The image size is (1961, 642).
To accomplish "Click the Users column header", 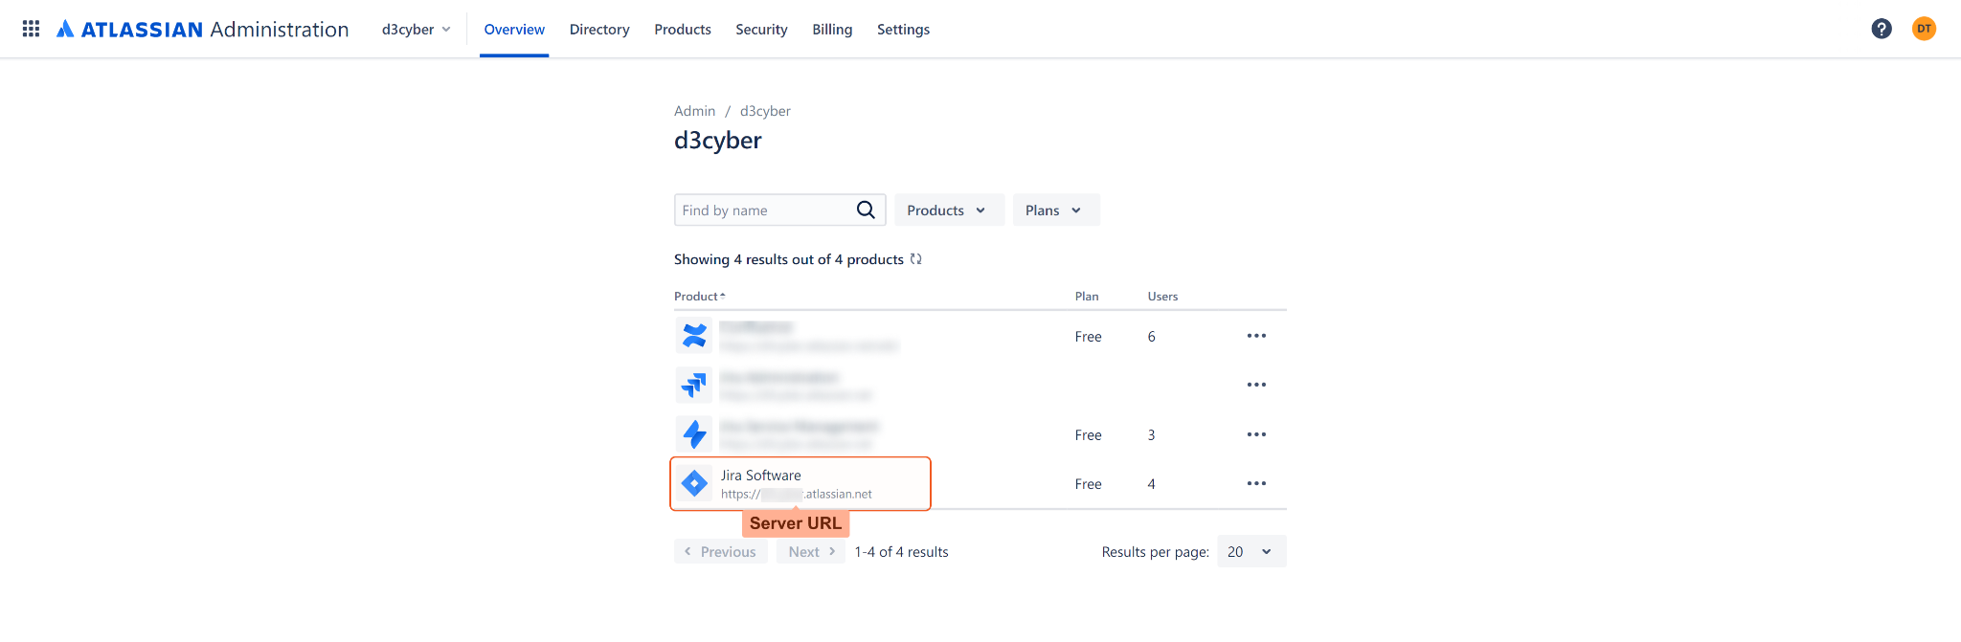I will (x=1162, y=297).
